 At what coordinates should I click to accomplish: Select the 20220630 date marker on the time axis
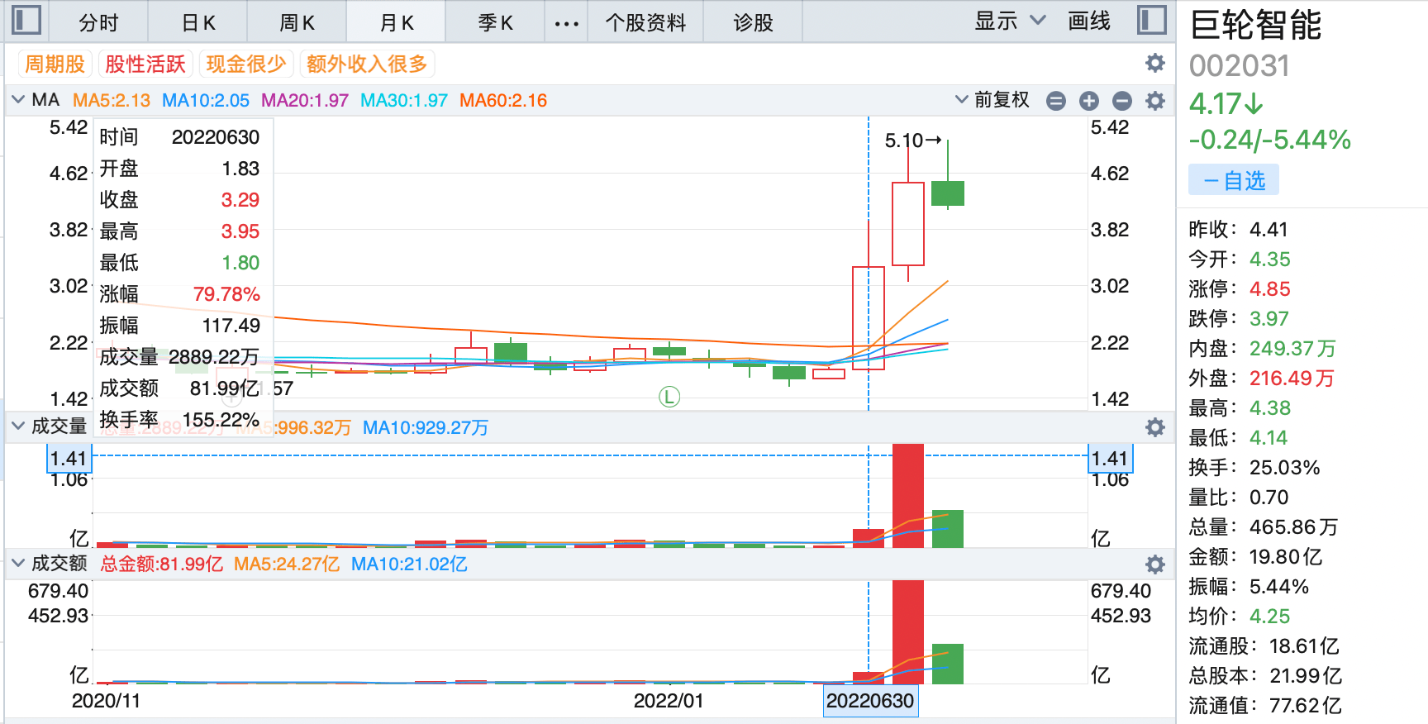click(870, 701)
